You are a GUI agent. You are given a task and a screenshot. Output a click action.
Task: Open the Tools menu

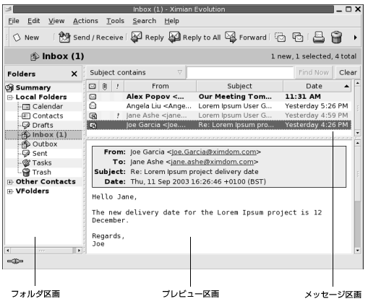coord(116,21)
